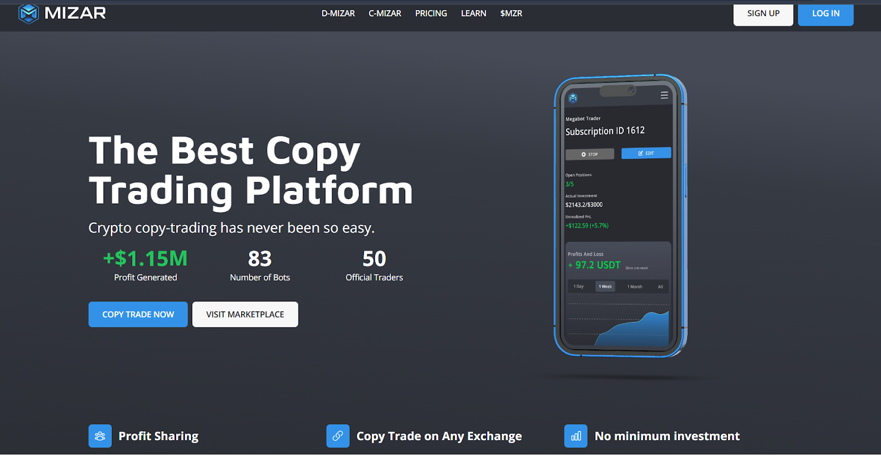Screen dimensions: 881x455
Task: Click the MIZAR brand name text
Action: 75,13
